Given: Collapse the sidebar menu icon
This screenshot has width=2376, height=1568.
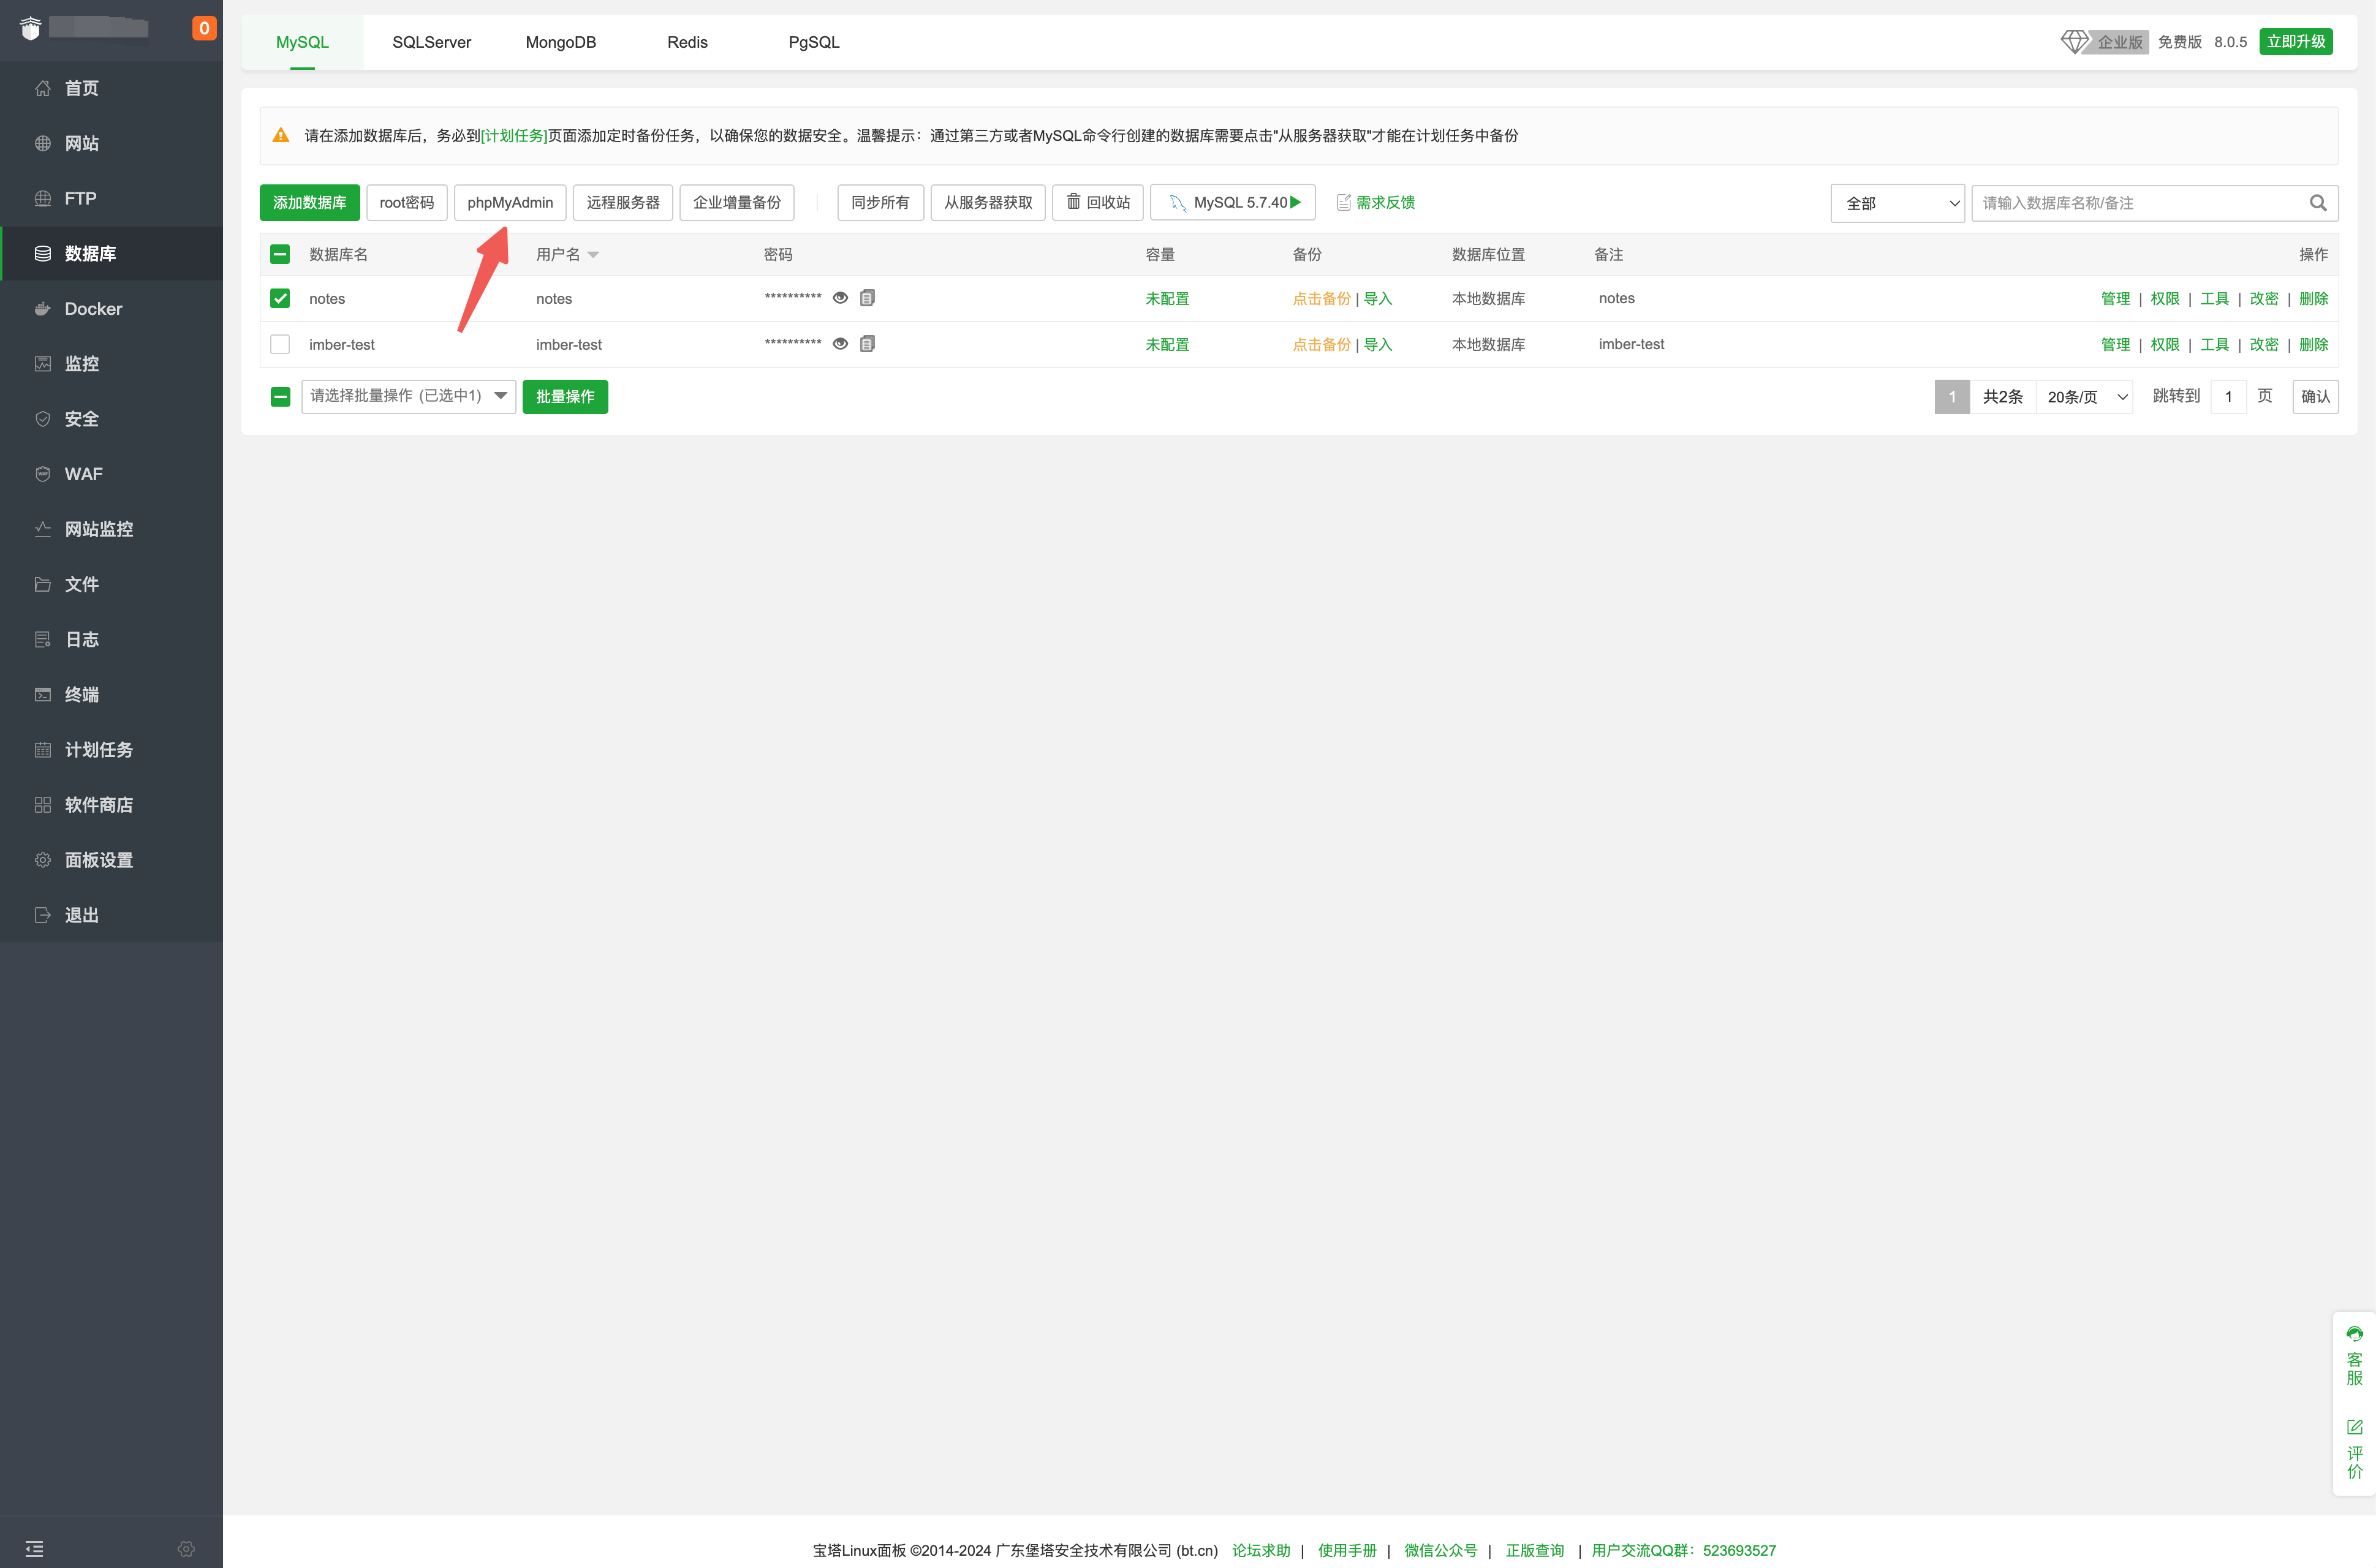Looking at the screenshot, I should [34, 1548].
